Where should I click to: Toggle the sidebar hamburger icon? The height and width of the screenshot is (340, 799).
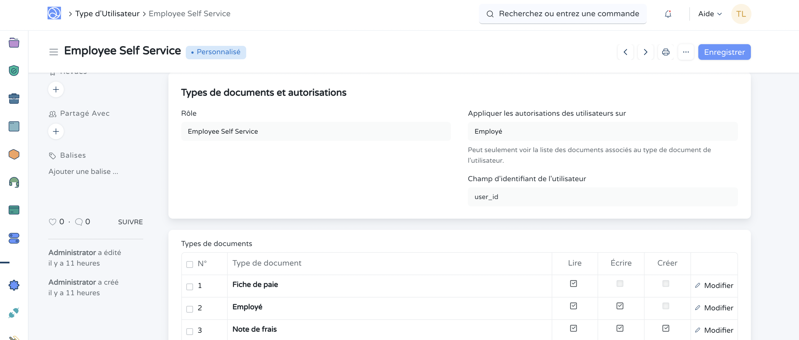[53, 52]
